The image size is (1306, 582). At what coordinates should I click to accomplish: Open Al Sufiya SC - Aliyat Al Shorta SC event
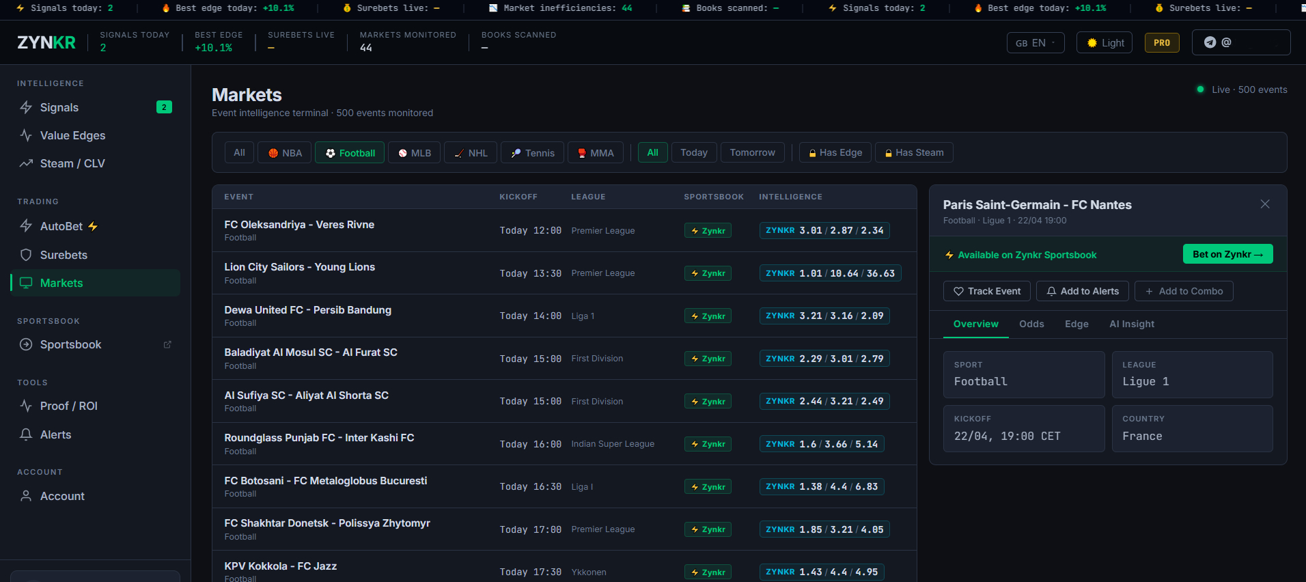point(564,401)
